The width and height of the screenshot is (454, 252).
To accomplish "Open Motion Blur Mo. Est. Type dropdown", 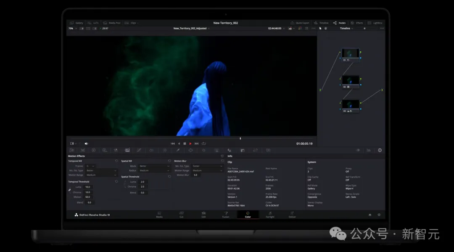I will tap(207, 166).
